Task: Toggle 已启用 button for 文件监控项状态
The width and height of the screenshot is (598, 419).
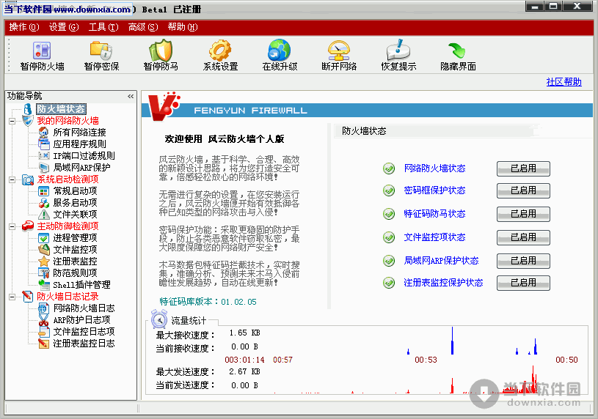Action: 523,237
